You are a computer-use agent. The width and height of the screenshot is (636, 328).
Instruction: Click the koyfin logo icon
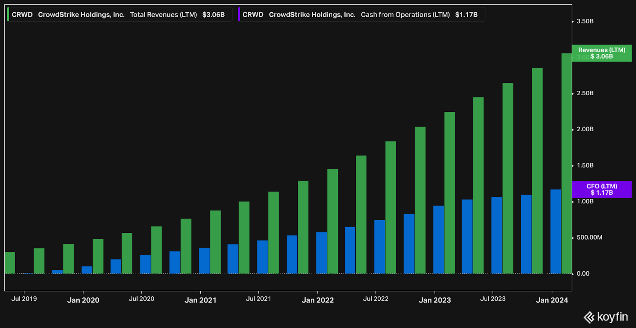pyautogui.click(x=589, y=317)
